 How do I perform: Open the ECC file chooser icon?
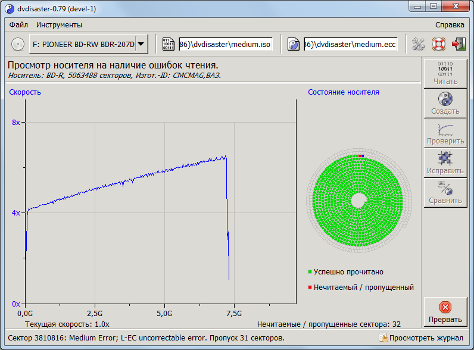[294, 44]
